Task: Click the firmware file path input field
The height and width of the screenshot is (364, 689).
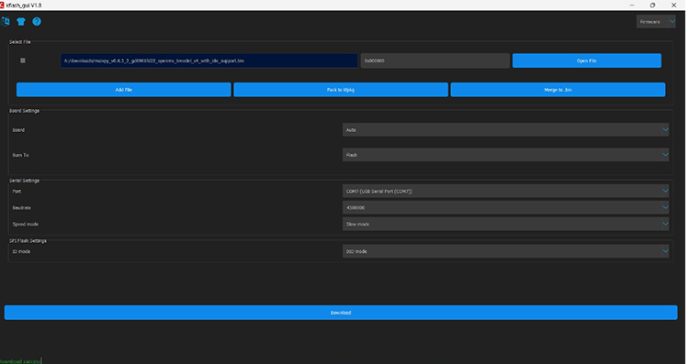Action: 209,61
